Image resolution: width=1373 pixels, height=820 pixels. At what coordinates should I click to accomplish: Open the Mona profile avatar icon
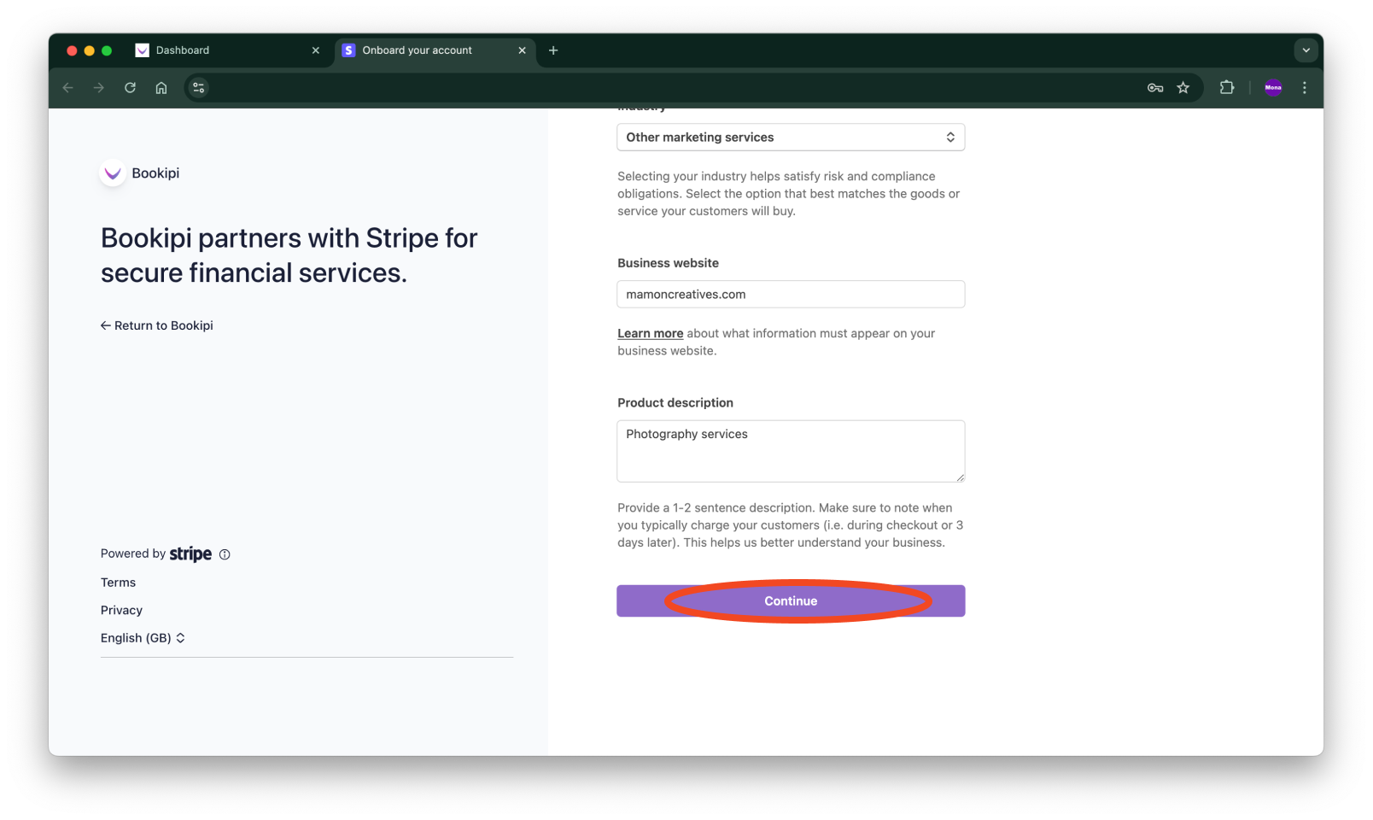point(1273,87)
